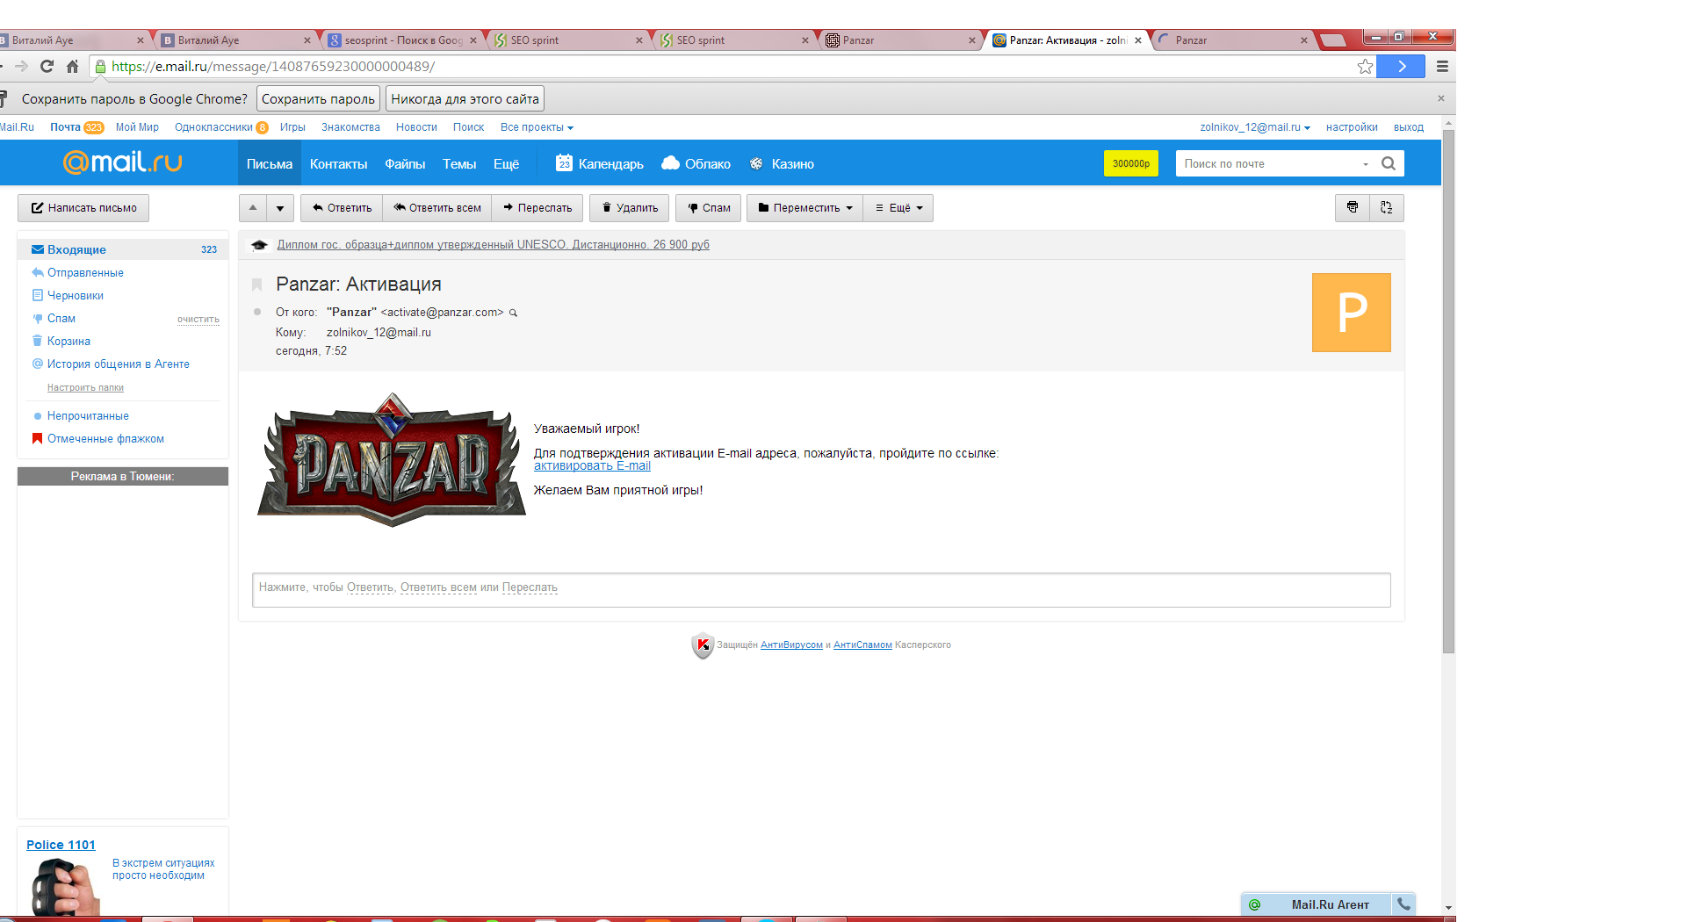Open the Черновики folder
Viewport: 1681px width, 922px height.
[x=76, y=295]
